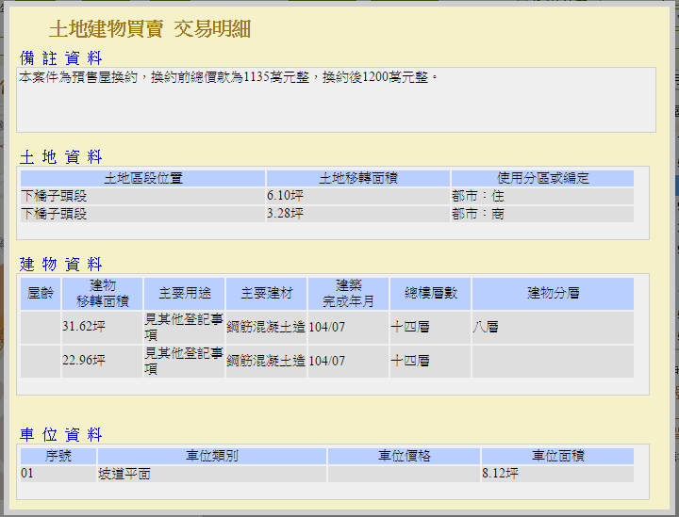Click the 6.10坪 land area value
This screenshot has height=517, width=679.
[285, 196]
